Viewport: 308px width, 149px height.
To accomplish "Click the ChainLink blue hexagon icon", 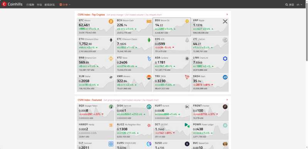I will coord(225,58).
